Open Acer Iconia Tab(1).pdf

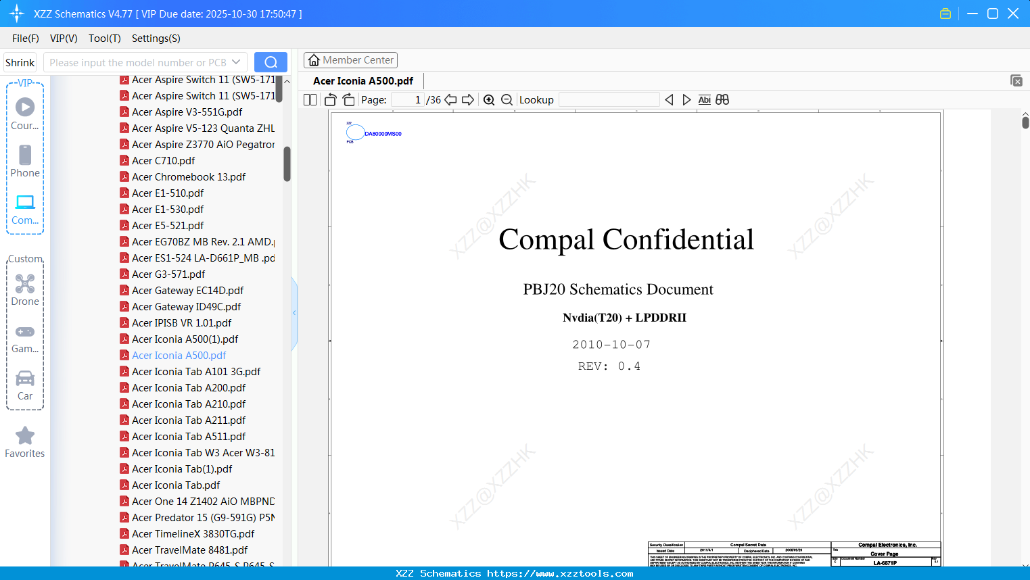[182, 468]
